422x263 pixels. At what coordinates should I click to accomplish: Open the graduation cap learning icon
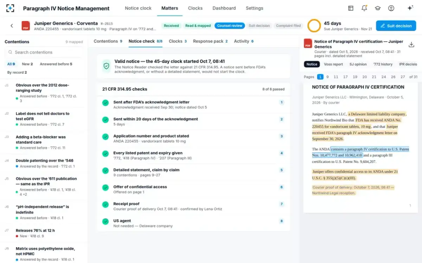378,8
